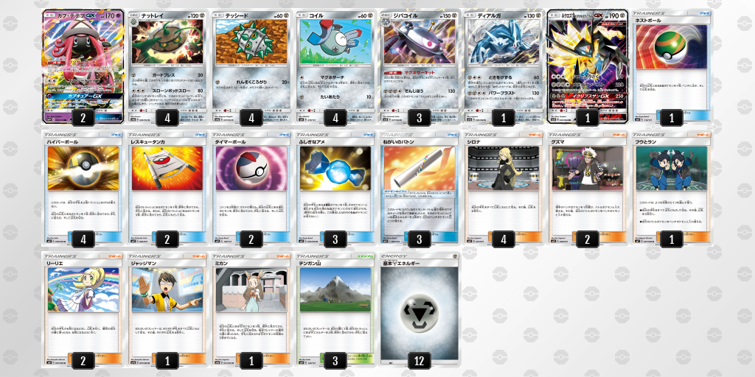Click the Mt. Coronet stadium card
The width and height of the screenshot is (755, 377).
point(335,310)
